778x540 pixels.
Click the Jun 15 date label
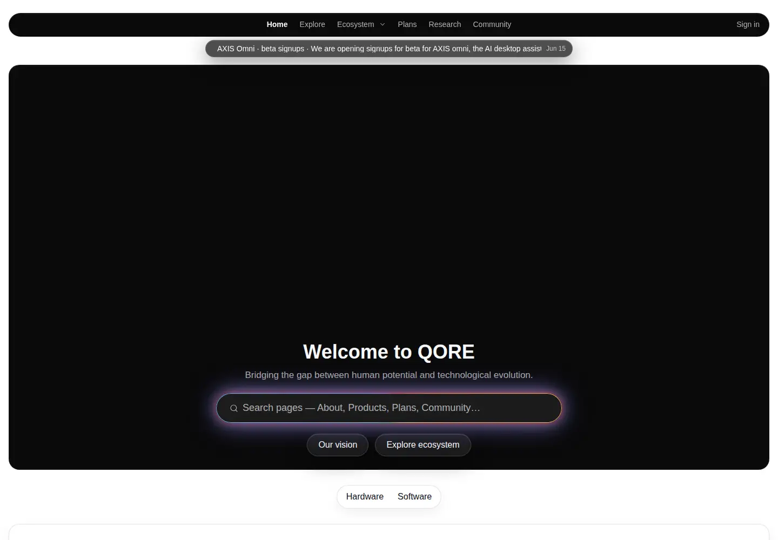coord(556,49)
